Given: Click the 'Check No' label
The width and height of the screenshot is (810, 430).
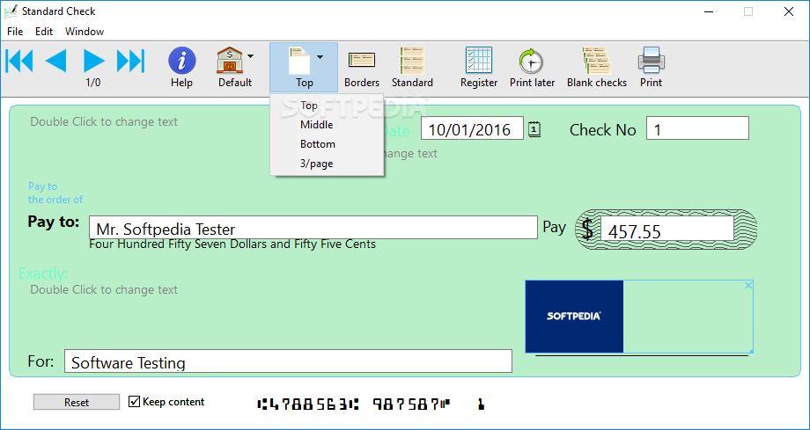Looking at the screenshot, I should [x=603, y=130].
